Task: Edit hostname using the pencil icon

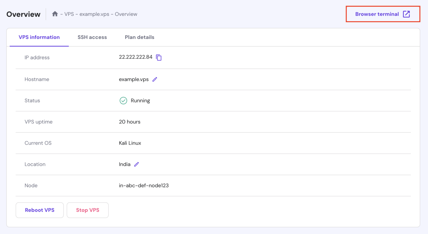Action: 155,79
